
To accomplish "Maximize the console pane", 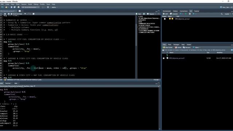I will (159, 83).
